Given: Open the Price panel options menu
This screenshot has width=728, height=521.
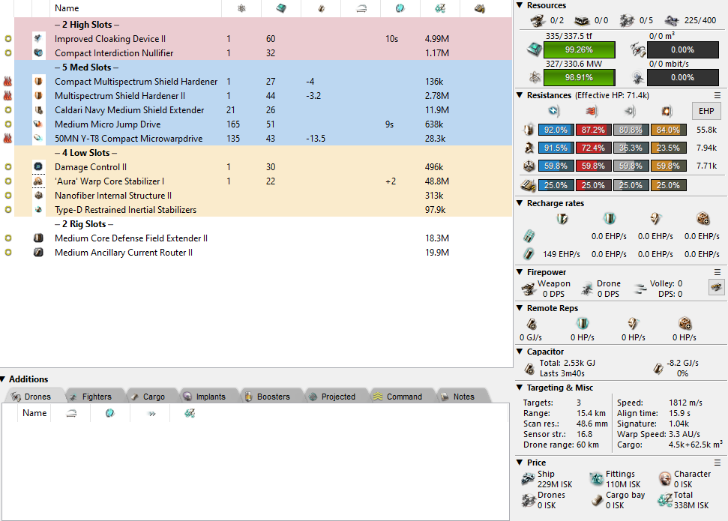Looking at the screenshot, I should coord(718,463).
